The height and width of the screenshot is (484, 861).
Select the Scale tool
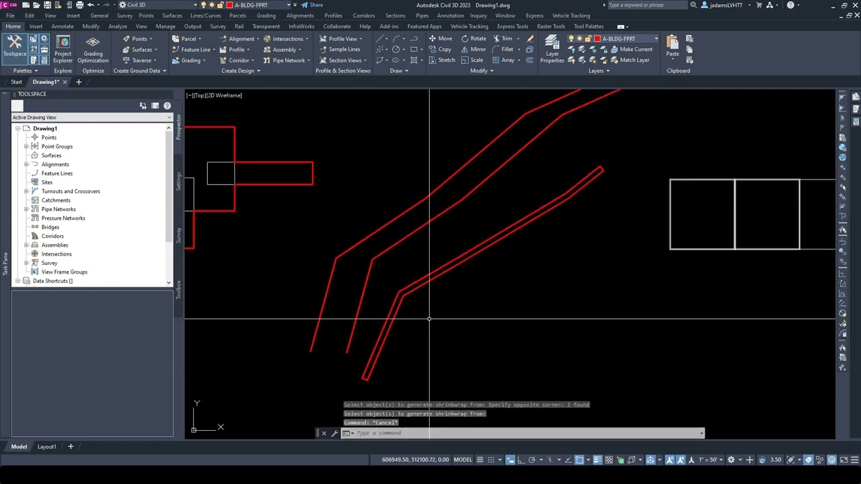(x=472, y=60)
